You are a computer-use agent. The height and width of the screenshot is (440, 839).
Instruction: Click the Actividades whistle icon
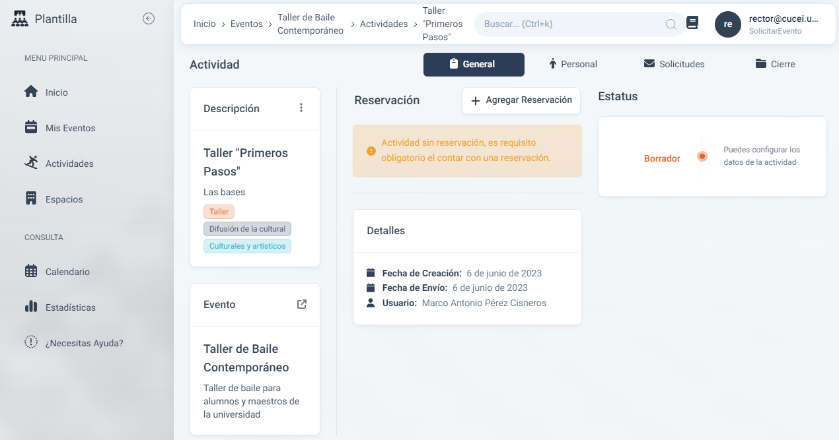(x=31, y=163)
